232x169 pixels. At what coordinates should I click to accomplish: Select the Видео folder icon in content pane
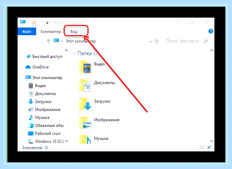(85, 67)
